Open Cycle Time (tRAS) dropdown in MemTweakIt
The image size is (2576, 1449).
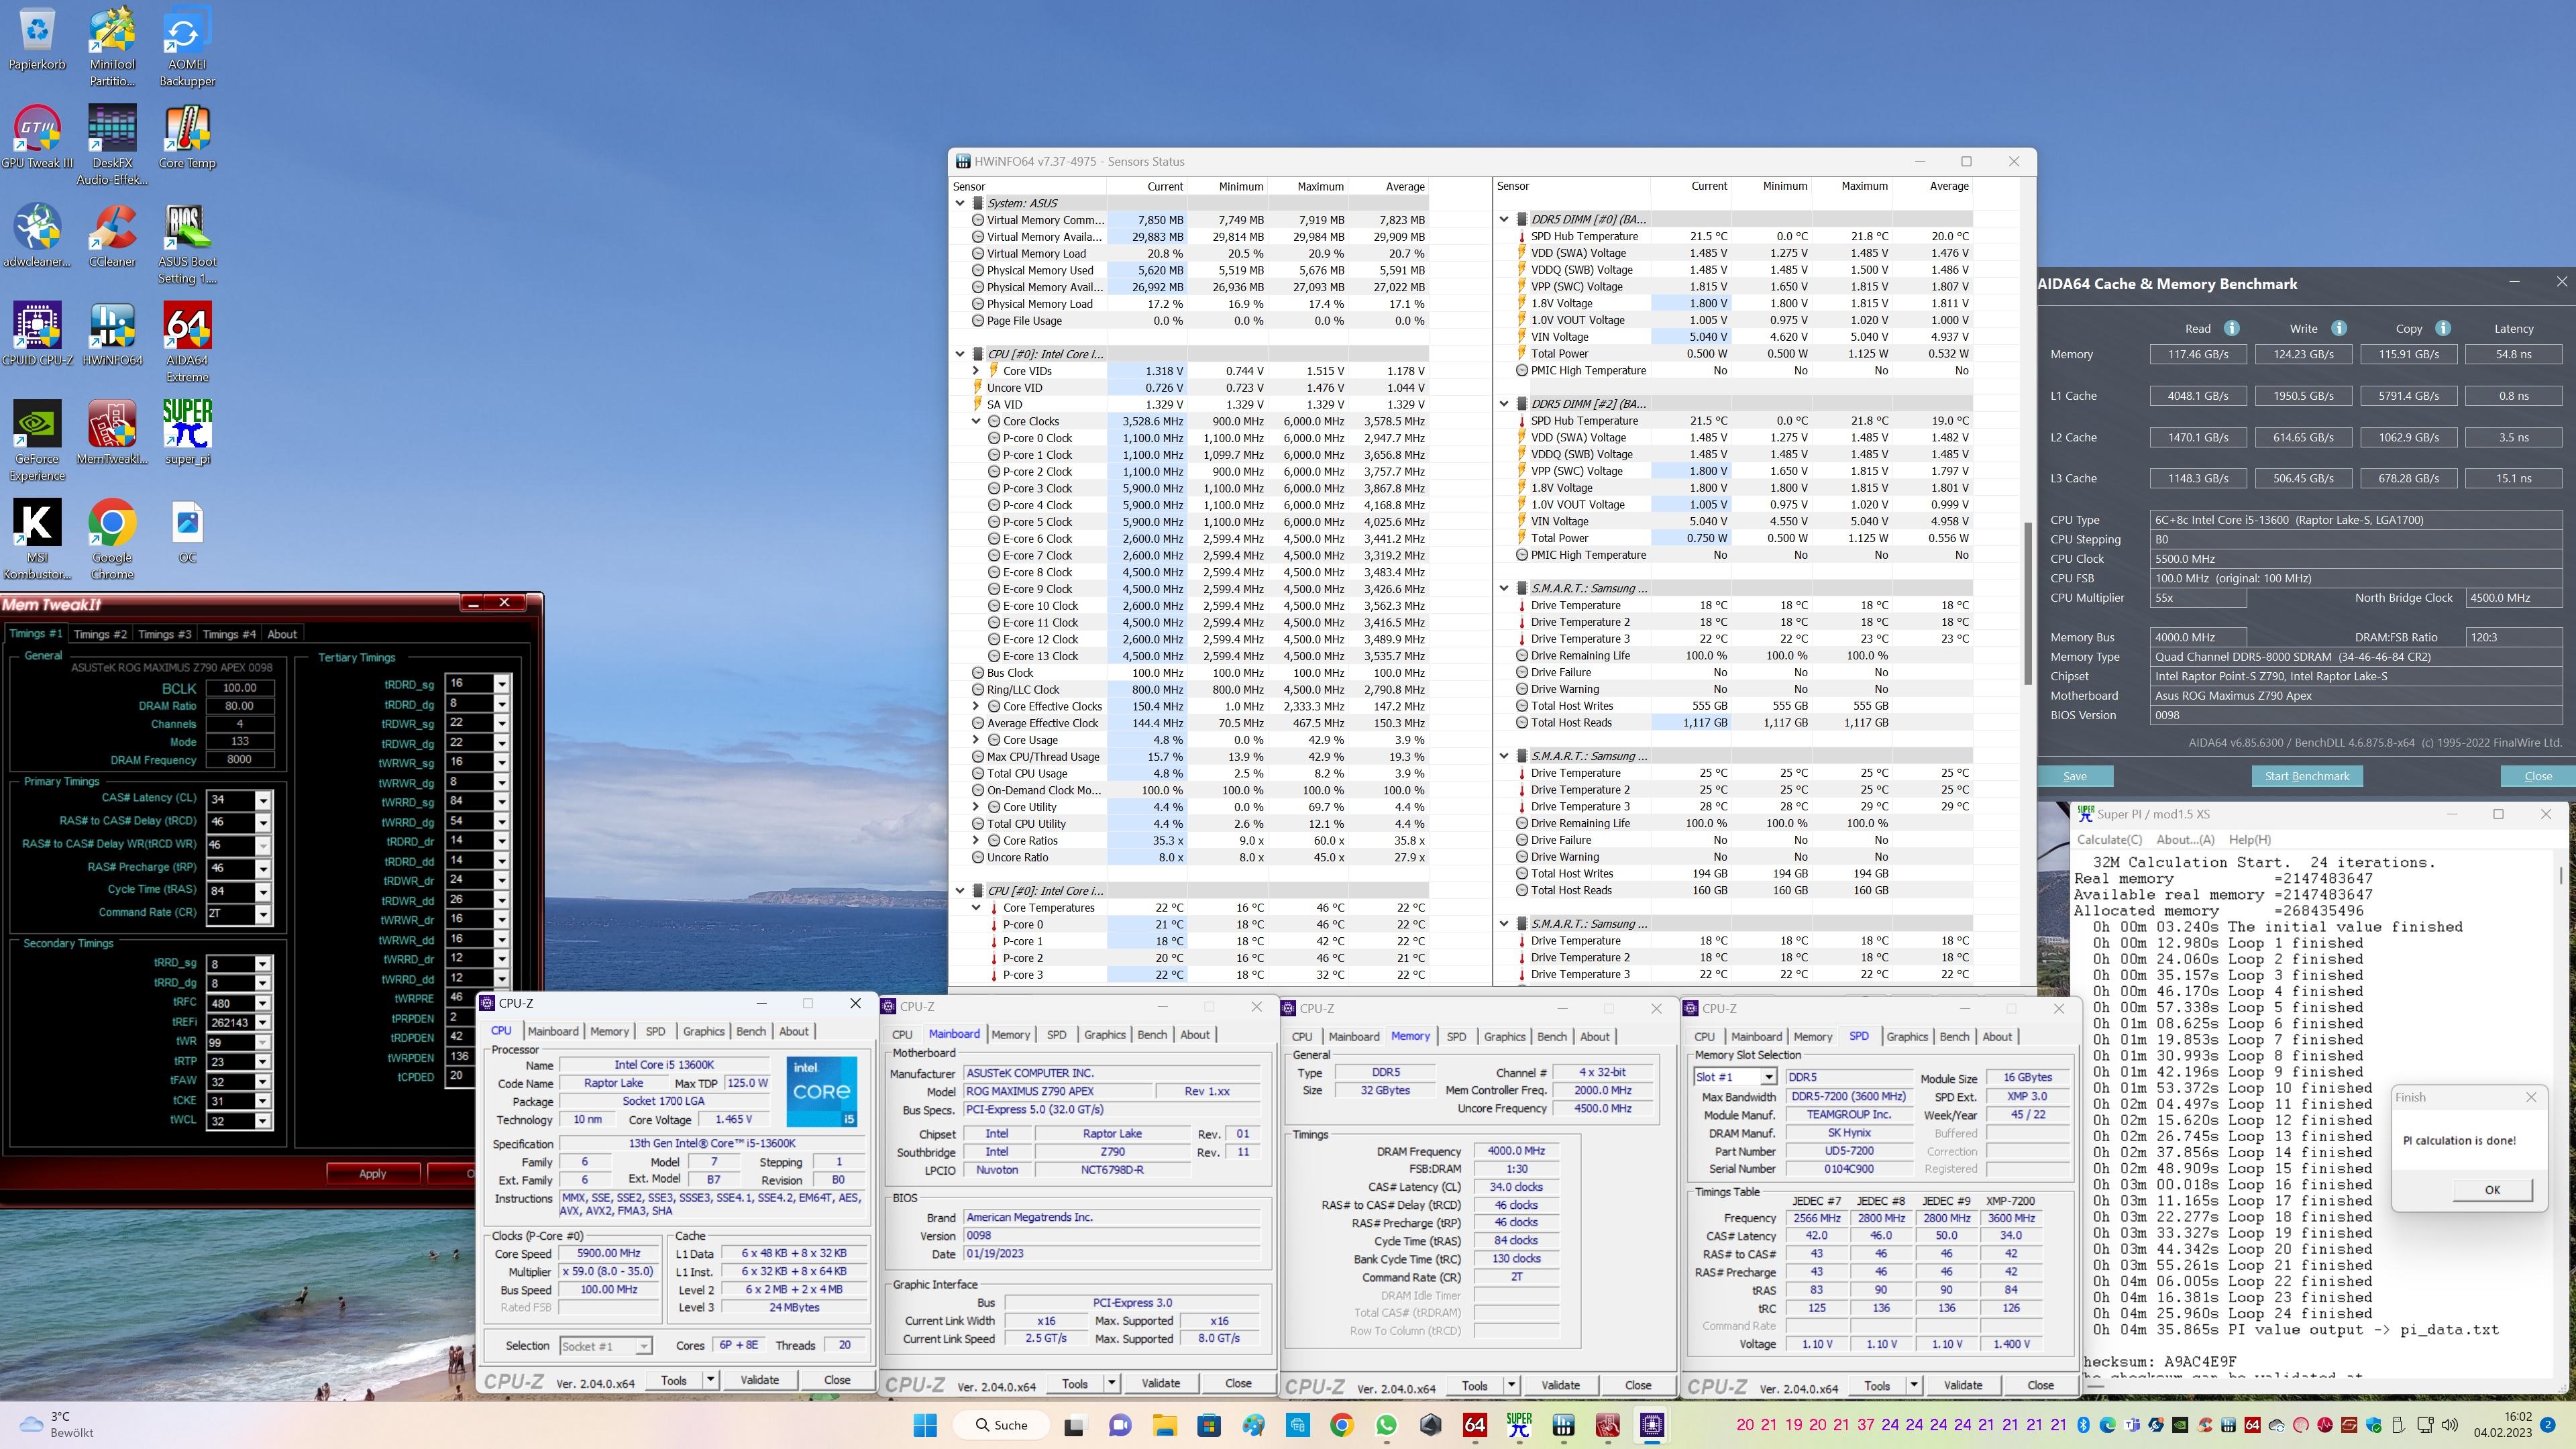click(263, 891)
